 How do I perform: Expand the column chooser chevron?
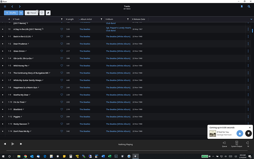(251, 19)
